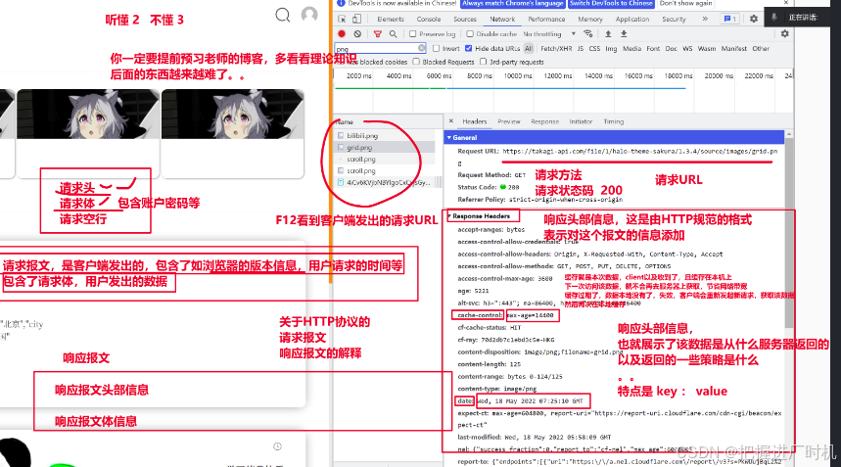841x467 pixels.
Task: Select the Headers tab in request details
Action: pyautogui.click(x=475, y=121)
